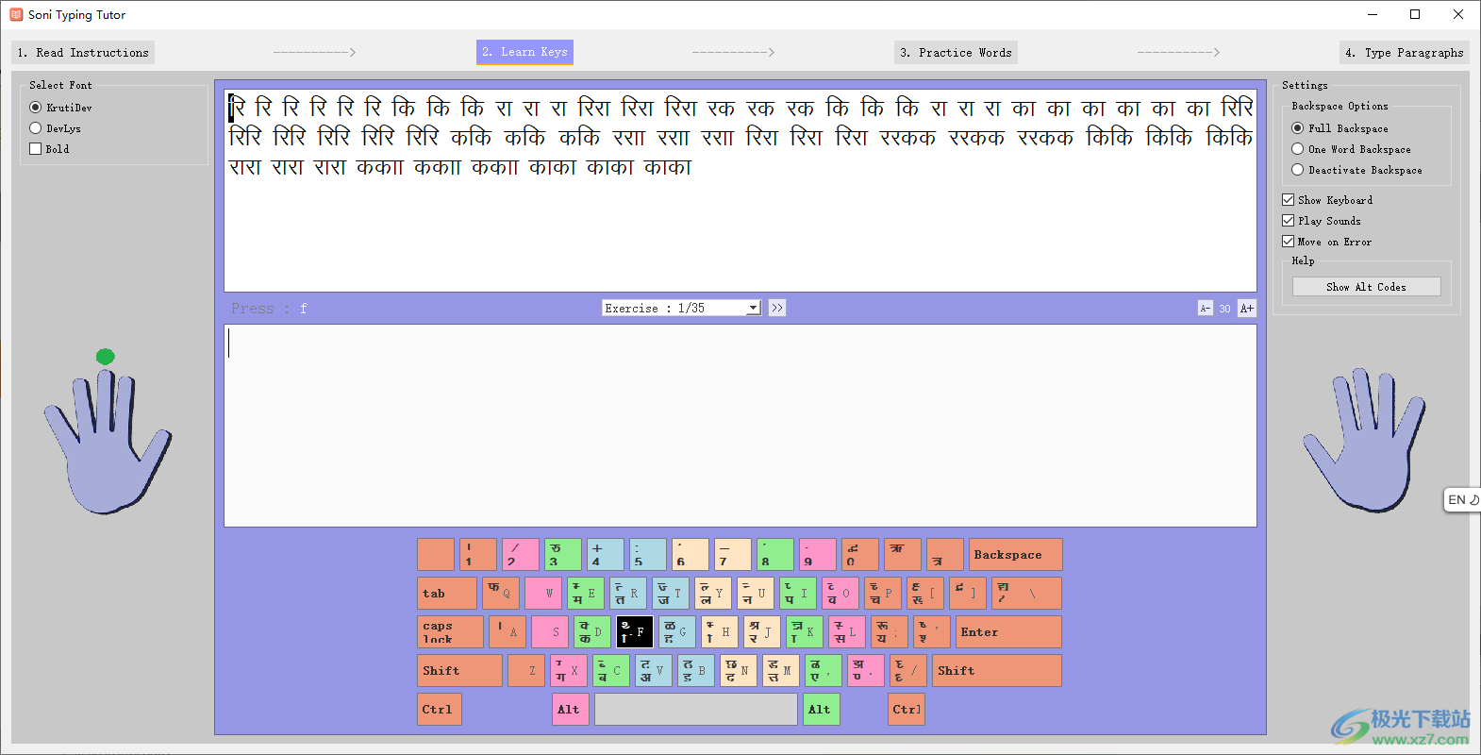Click the X key on the virtual keyboard
The height and width of the screenshot is (755, 1481).
click(568, 670)
